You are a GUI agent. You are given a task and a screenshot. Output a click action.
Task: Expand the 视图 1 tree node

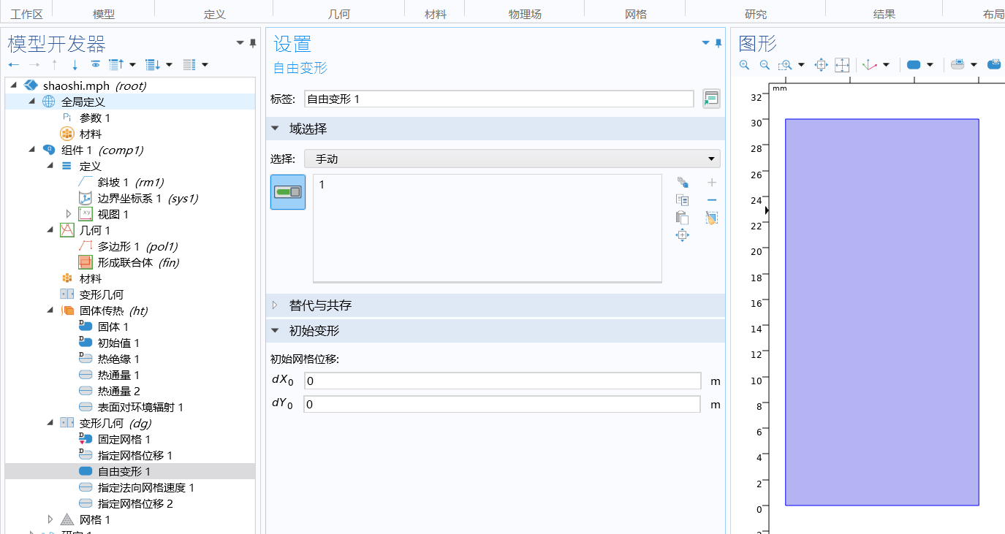[69, 214]
